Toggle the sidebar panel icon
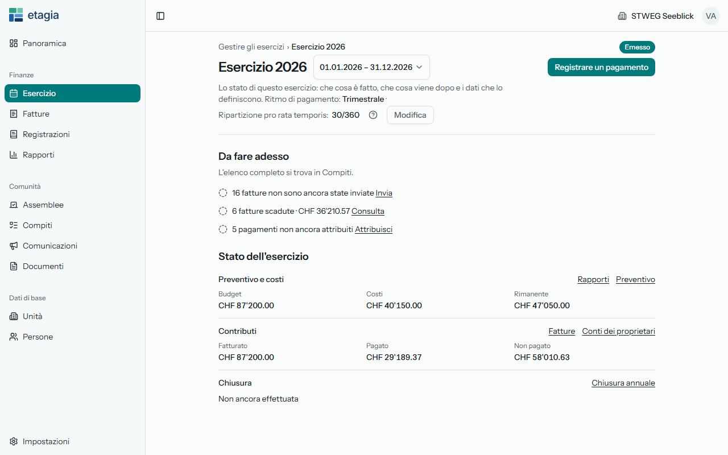Screen dimensions: 728x455 point(160,16)
